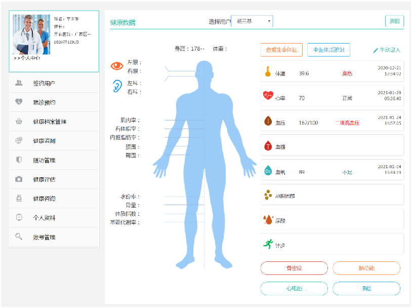Click the green running steps icon
This screenshot has height=308, width=412.
click(268, 244)
